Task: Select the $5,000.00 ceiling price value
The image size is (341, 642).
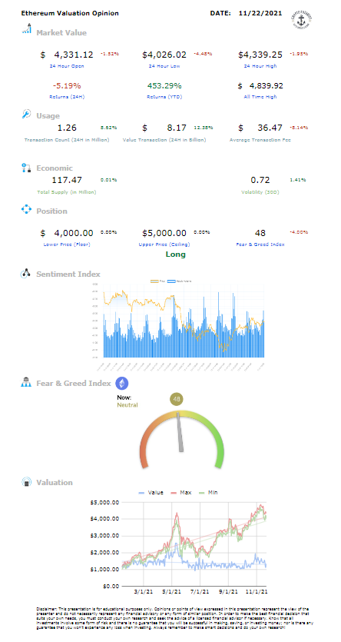Action: point(164,233)
